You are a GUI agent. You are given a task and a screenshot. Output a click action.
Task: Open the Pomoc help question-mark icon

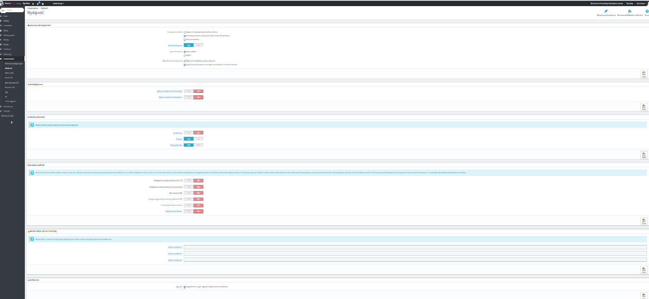coord(647,11)
